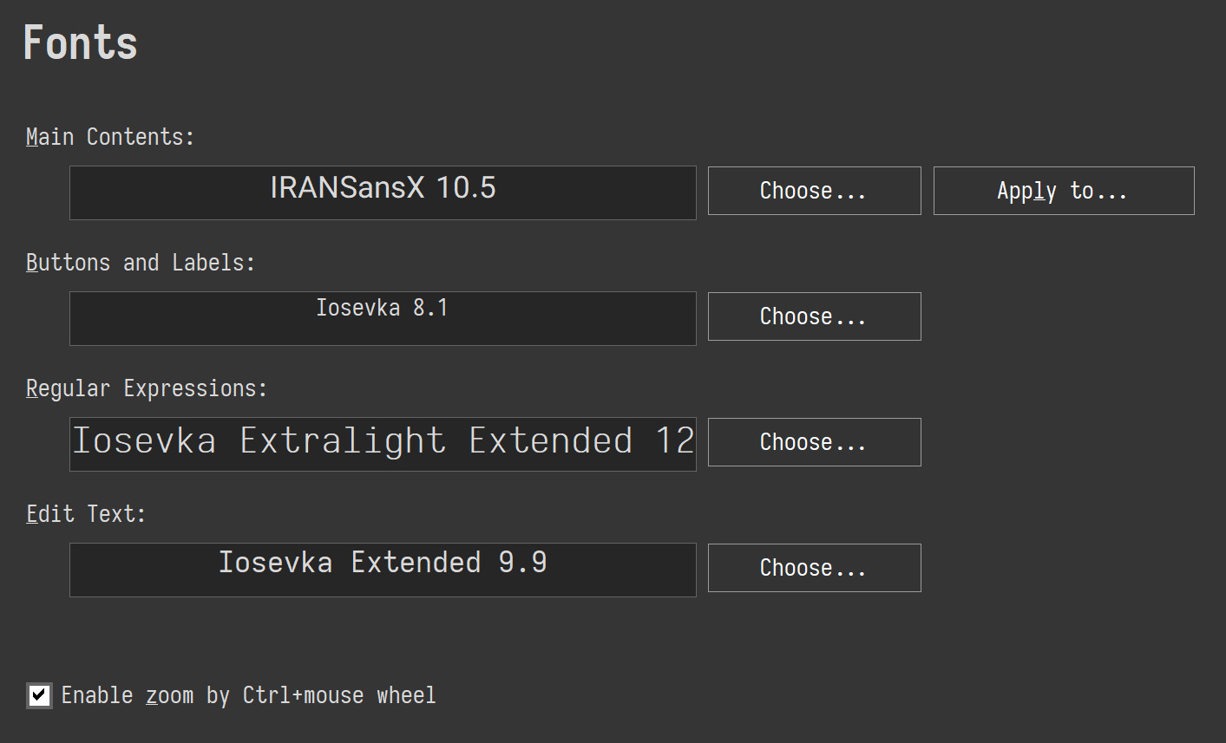Disable zoom by Ctrl+mouse wheel checkbox

[x=39, y=695]
